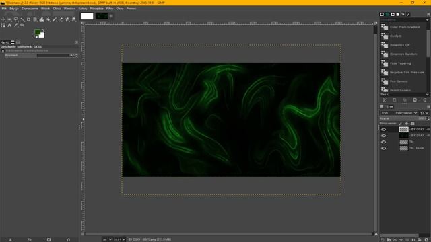Open the dynamics dock tab configuration menu
Screen dimensions: 431x242
pyautogui.click(x=428, y=14)
